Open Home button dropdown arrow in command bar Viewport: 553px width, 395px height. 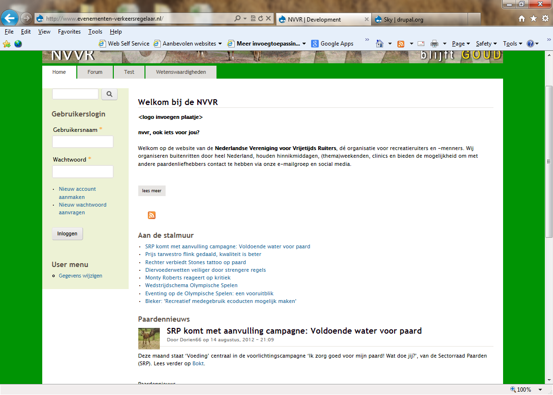point(390,44)
